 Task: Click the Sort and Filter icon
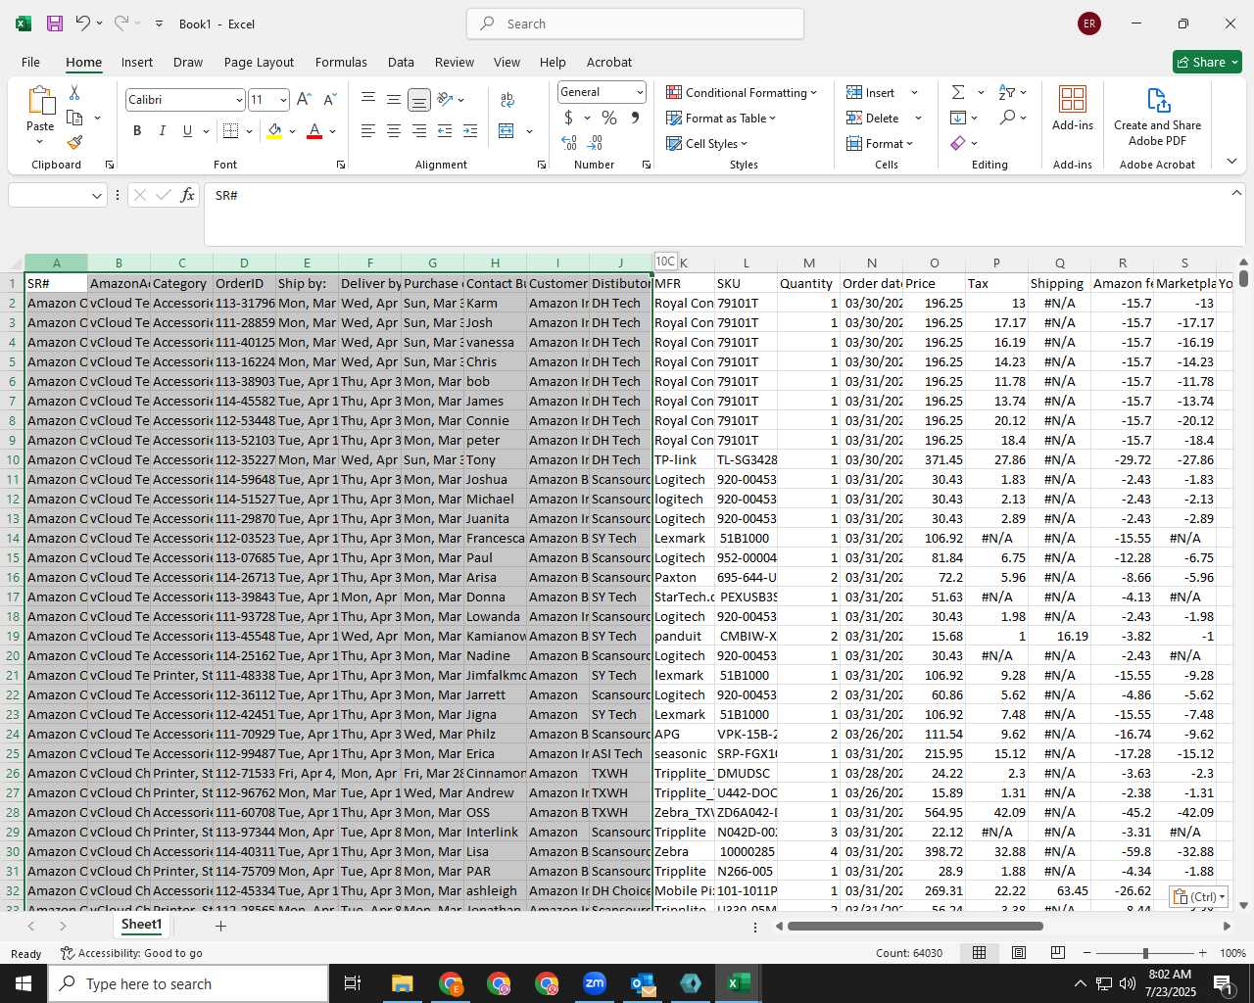coord(1007,92)
